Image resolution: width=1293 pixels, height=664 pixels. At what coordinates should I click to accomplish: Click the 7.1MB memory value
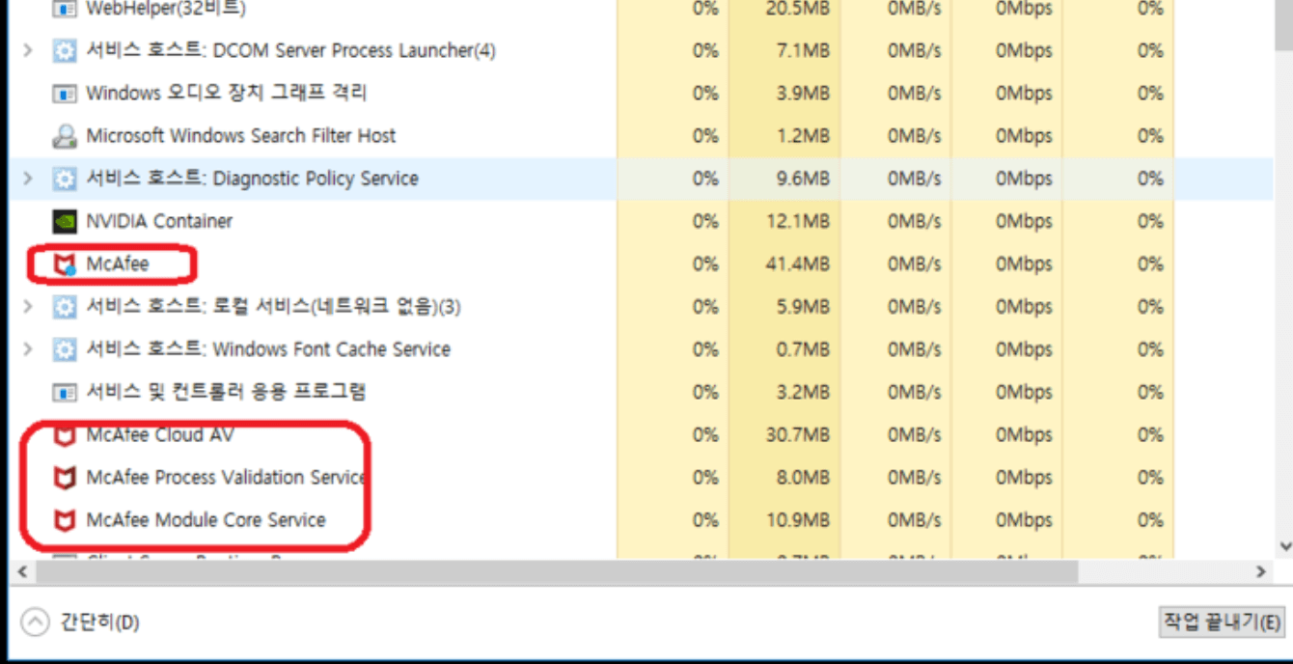[x=803, y=50]
